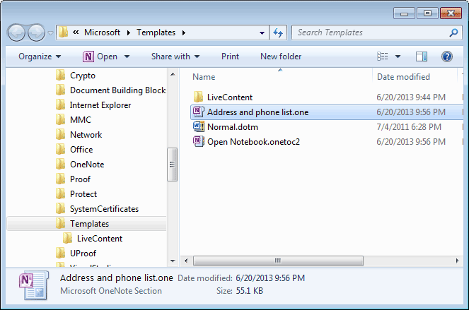Viewport: 469px width, 310px height.
Task: Select Crypto folder in the tree
Action: 83,76
